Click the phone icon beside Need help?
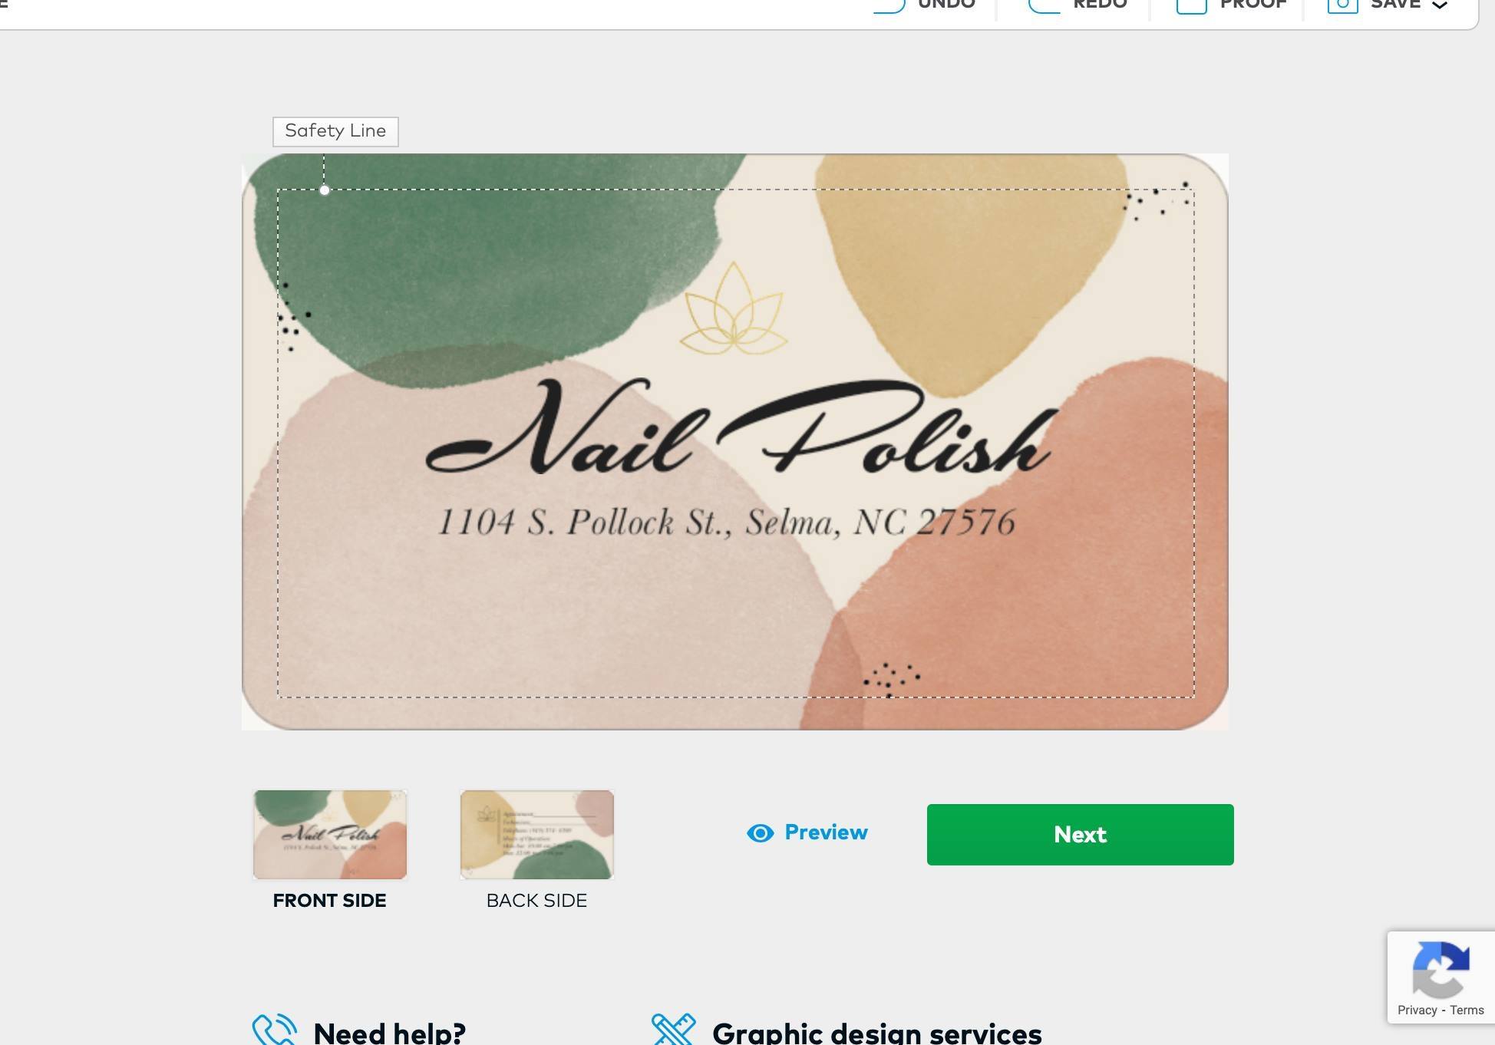 tap(275, 1030)
